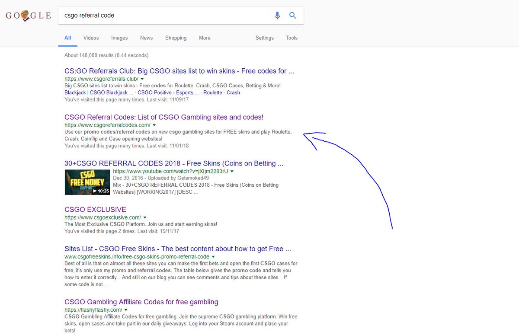
Task: Click the 10:25 duration badge on thumbnail
Action: pyautogui.click(x=101, y=191)
